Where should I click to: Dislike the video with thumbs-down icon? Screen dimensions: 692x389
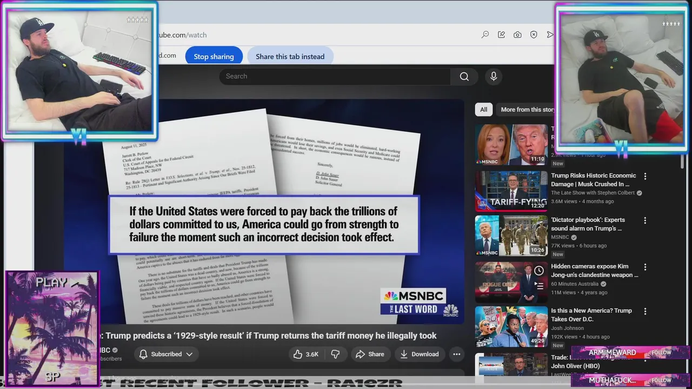click(335, 354)
